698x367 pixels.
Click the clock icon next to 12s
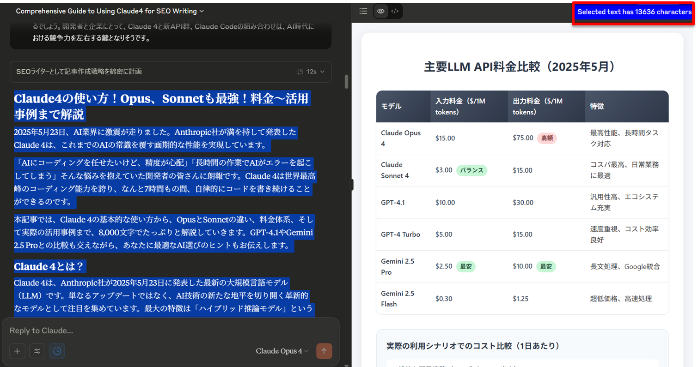pos(300,72)
